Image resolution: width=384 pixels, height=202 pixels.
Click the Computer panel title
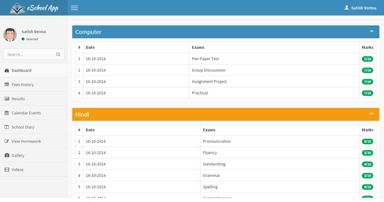coord(88,32)
